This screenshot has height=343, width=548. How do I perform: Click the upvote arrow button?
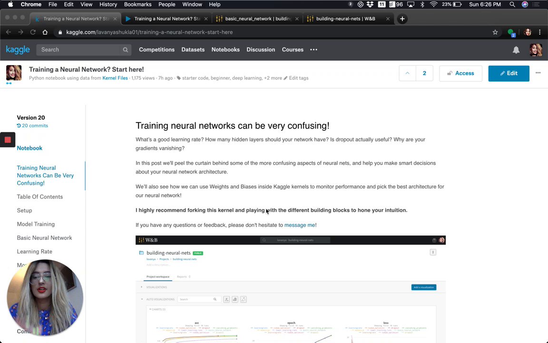point(408,73)
